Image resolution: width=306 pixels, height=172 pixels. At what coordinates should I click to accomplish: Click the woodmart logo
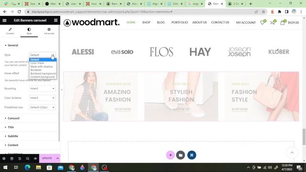tap(91, 22)
